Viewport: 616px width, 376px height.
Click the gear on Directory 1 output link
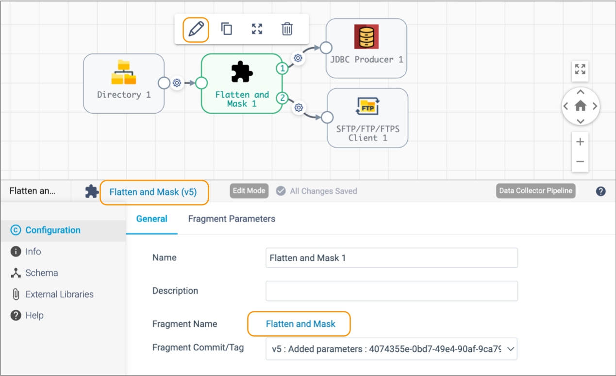tap(177, 83)
